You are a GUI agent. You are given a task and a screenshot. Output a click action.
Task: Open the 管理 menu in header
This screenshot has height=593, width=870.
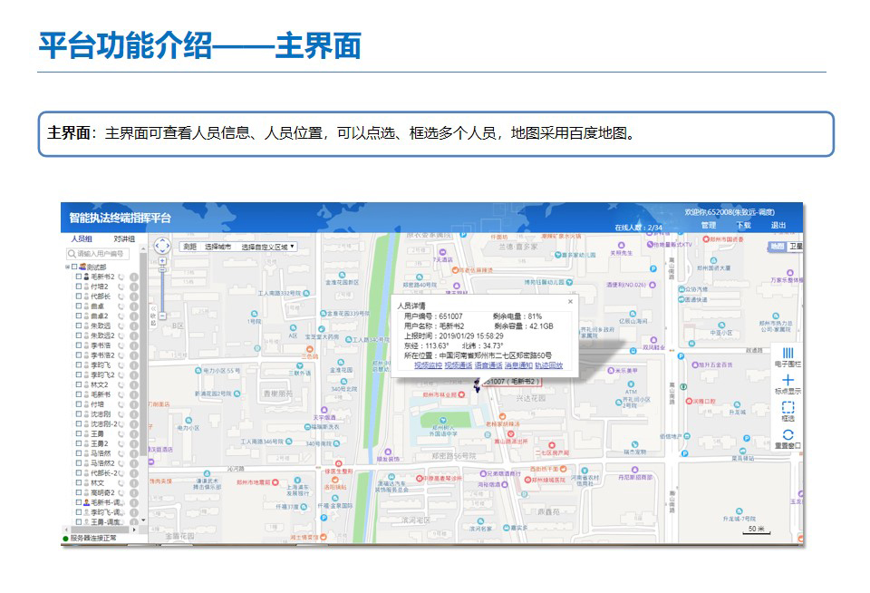tap(708, 225)
